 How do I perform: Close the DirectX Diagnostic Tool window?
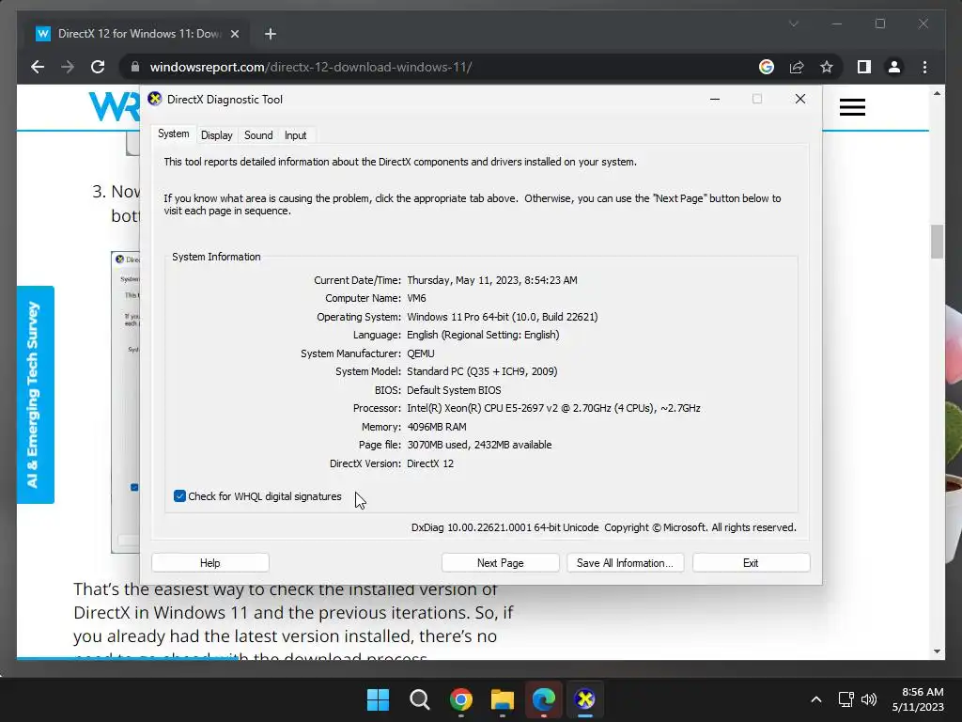pyautogui.click(x=800, y=99)
